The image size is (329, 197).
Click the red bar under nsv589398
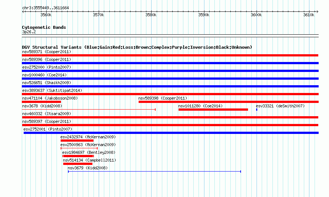point(228,102)
